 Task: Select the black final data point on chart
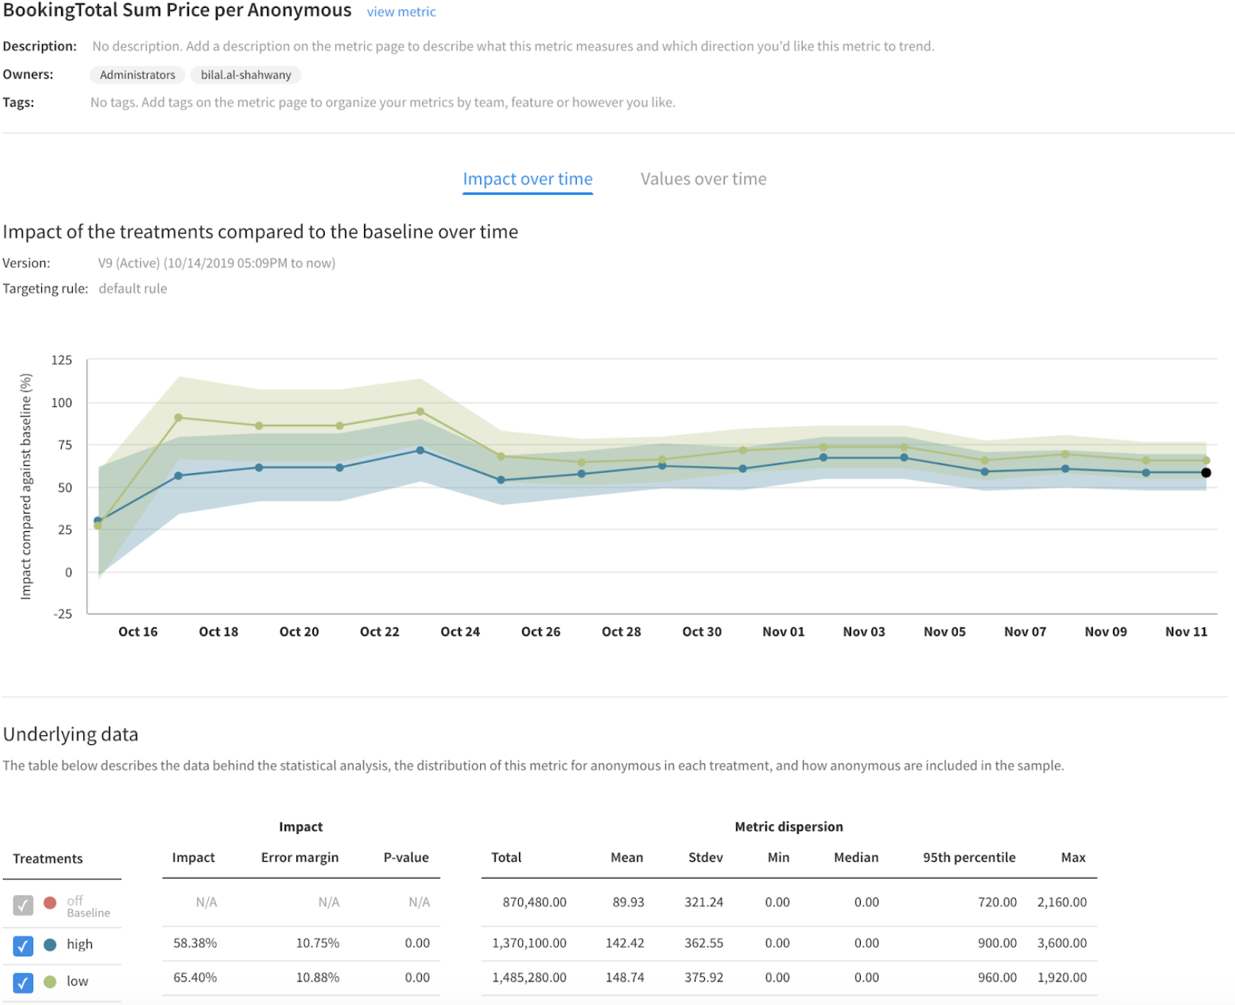[x=1206, y=473]
